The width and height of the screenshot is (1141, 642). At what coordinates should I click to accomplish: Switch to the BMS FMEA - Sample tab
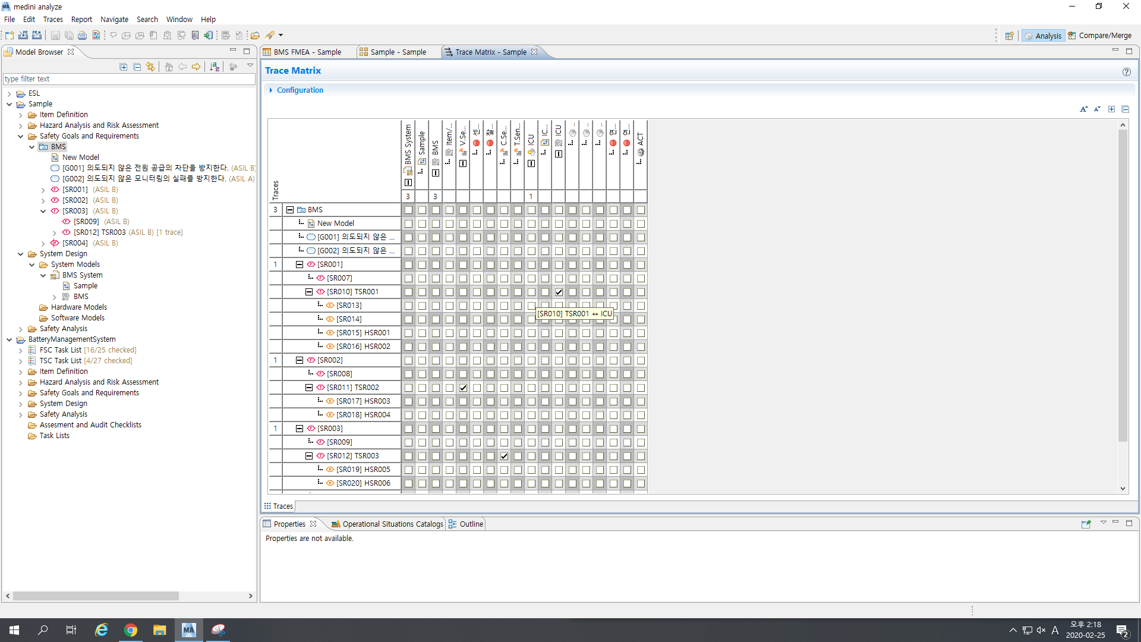307,52
